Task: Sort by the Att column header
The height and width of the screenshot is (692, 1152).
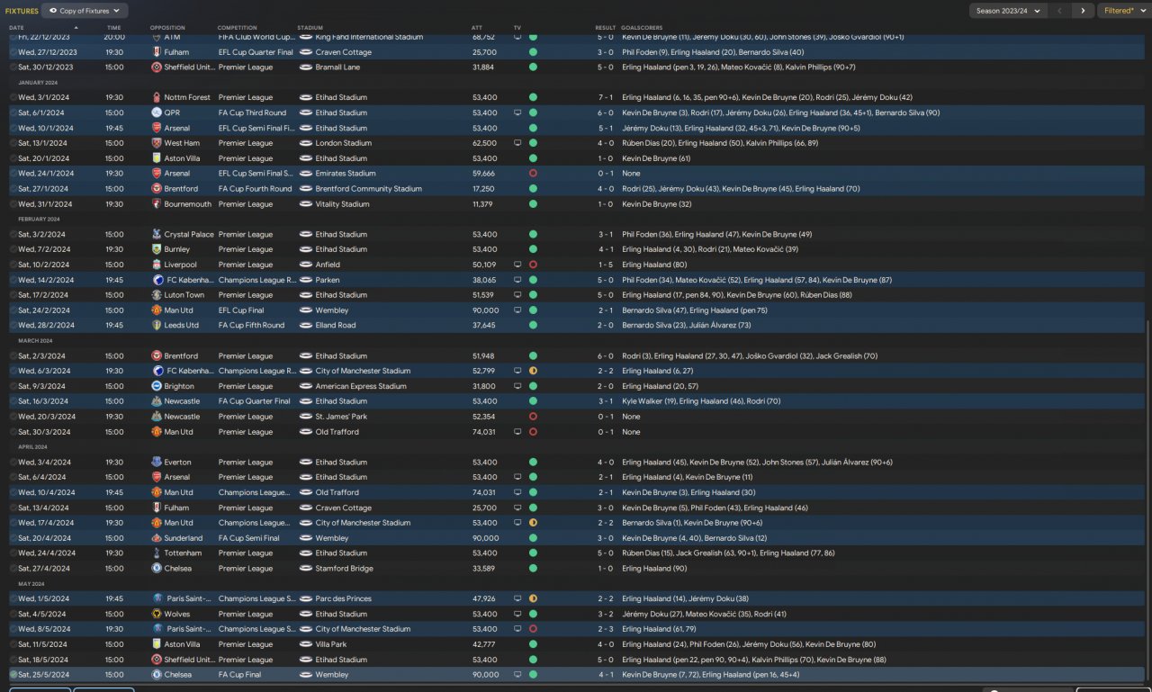Action: pyautogui.click(x=477, y=28)
